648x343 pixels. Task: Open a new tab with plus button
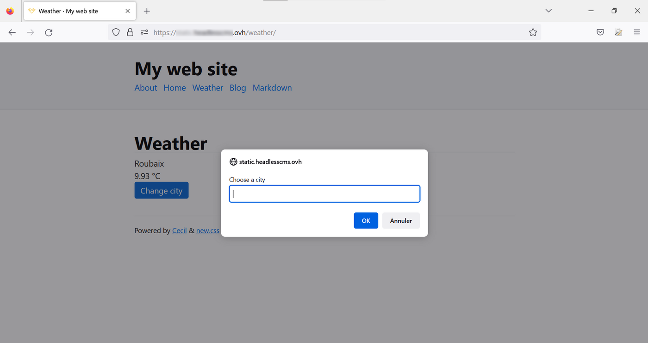tap(147, 11)
